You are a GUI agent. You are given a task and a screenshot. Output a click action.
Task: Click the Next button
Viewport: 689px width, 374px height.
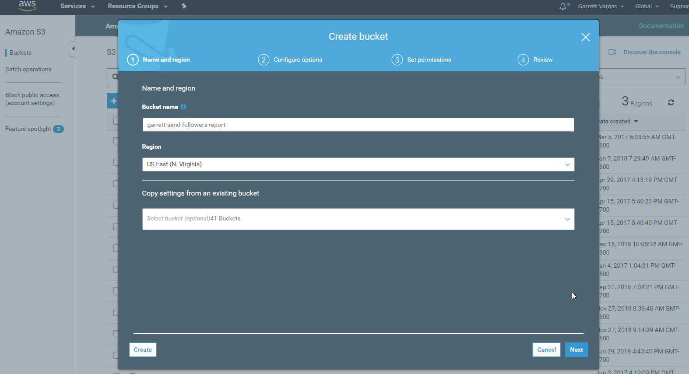[577, 350]
